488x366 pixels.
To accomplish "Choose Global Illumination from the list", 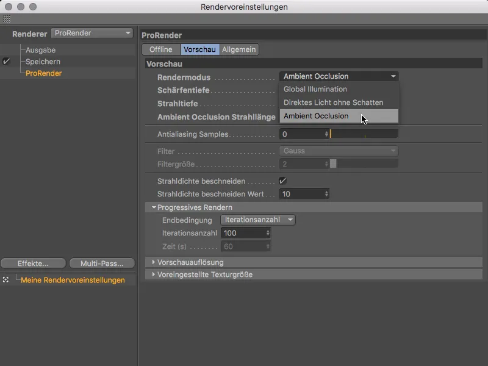I will coord(339,89).
